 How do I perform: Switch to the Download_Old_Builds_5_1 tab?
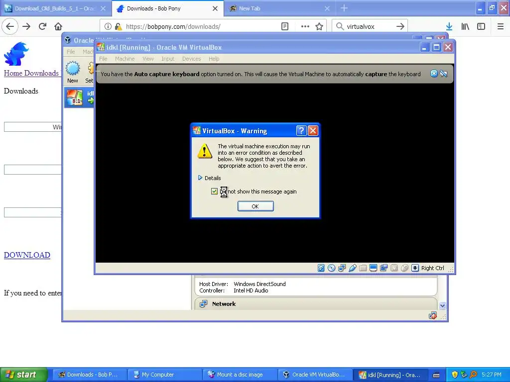pyautogui.click(x=55, y=8)
